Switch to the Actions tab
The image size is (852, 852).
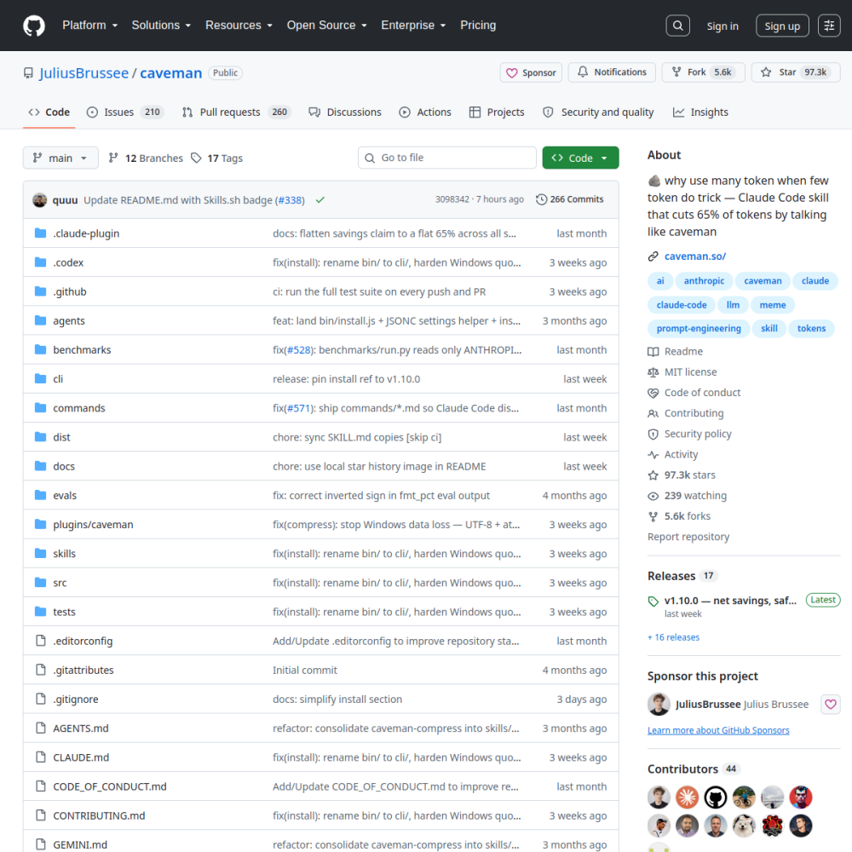[425, 112]
